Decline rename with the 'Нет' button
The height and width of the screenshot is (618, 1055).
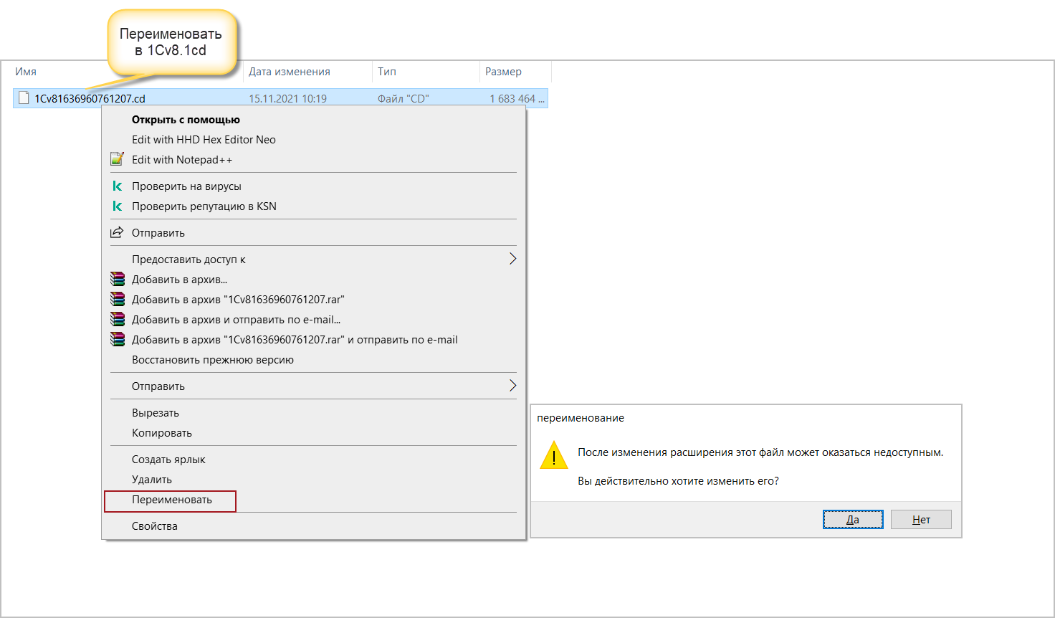(x=921, y=520)
